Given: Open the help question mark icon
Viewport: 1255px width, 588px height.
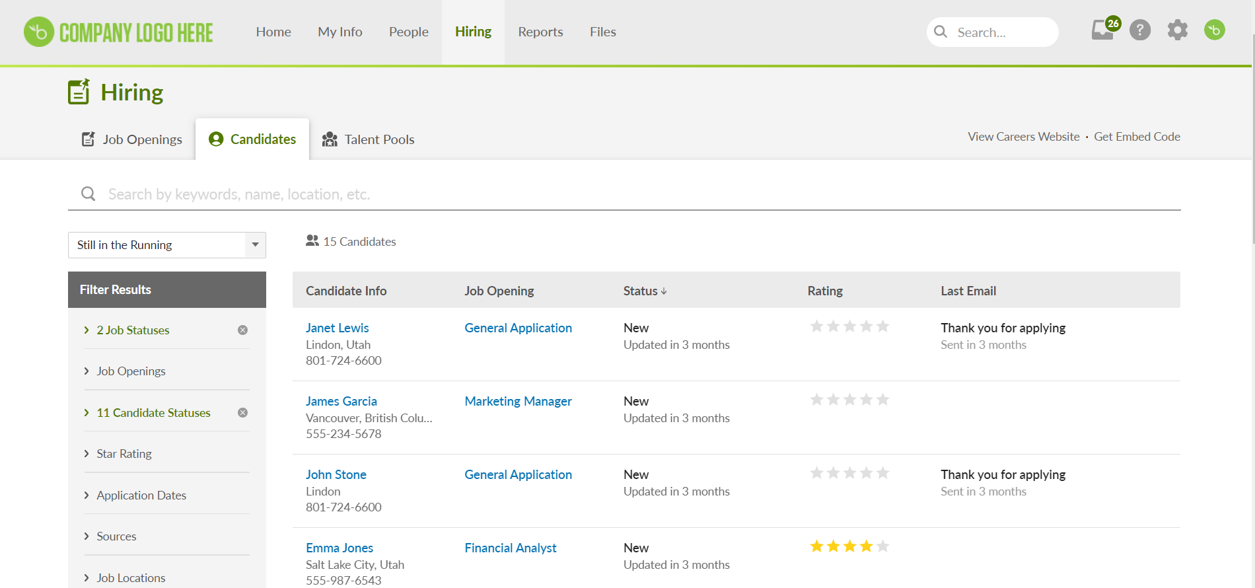Looking at the screenshot, I should [1140, 30].
